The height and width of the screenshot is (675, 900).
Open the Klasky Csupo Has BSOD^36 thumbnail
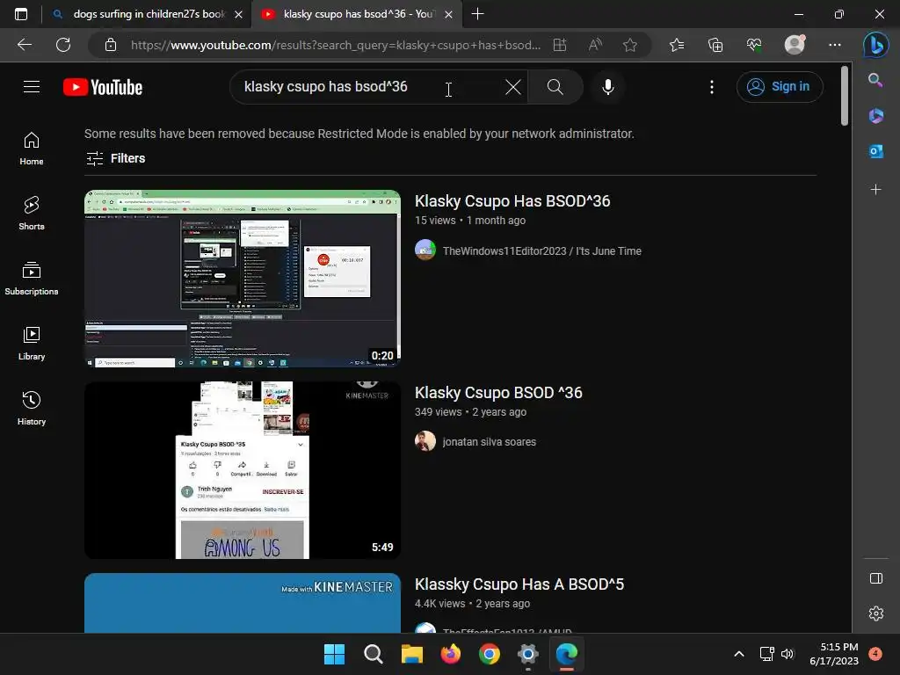(x=243, y=279)
